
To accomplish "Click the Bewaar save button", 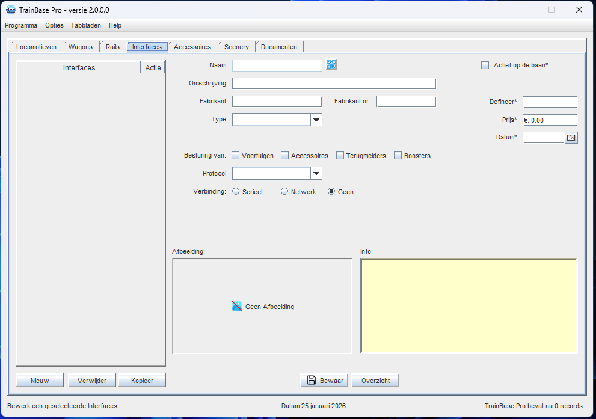I will click(324, 381).
